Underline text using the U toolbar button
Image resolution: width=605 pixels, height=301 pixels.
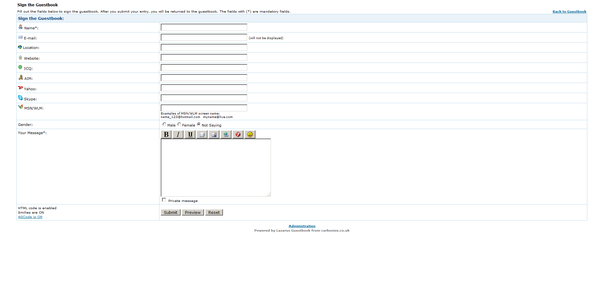(x=190, y=134)
